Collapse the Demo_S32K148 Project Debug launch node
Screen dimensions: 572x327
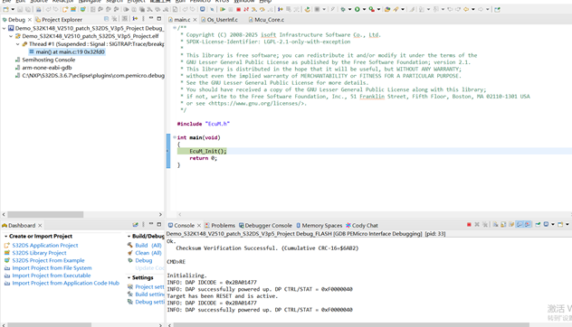[4, 28]
